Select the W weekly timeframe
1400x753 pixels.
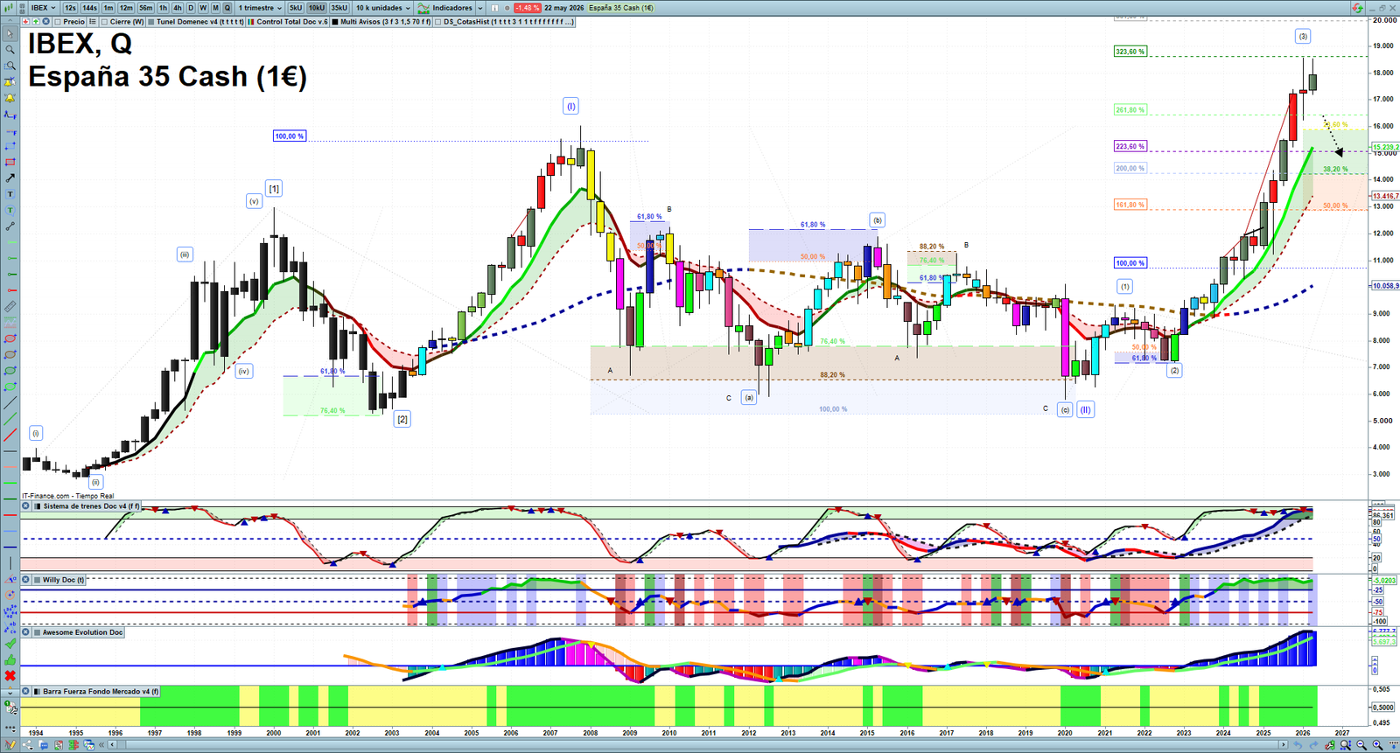(x=203, y=8)
